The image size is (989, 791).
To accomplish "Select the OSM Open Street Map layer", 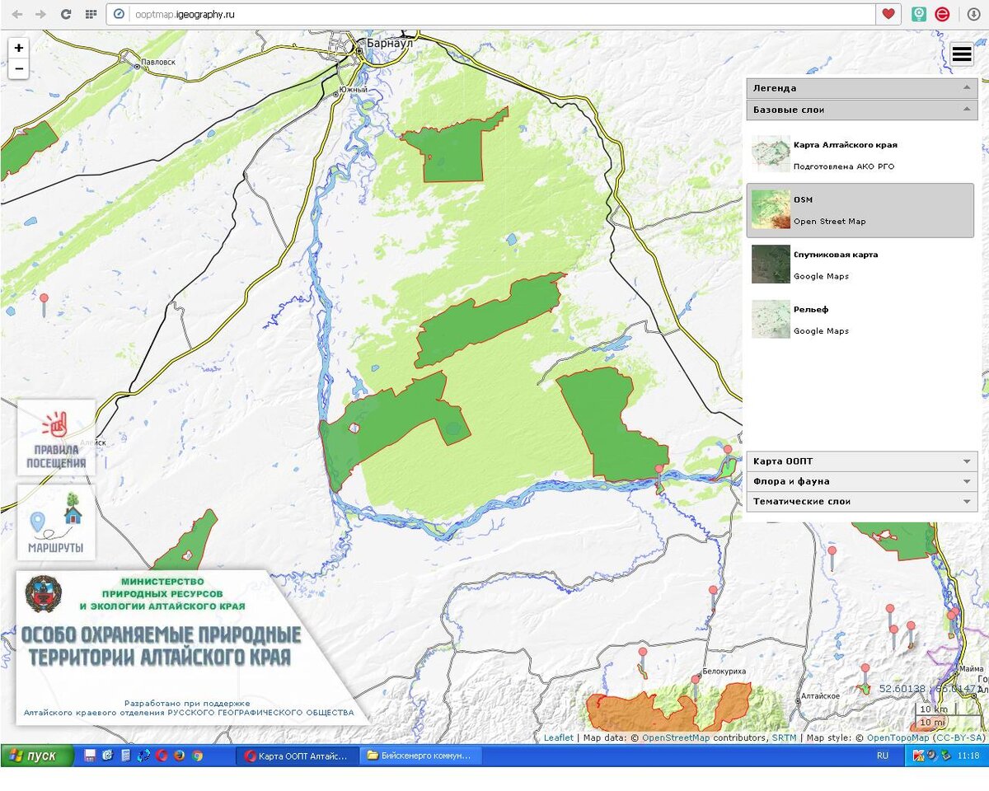I will coord(860,210).
